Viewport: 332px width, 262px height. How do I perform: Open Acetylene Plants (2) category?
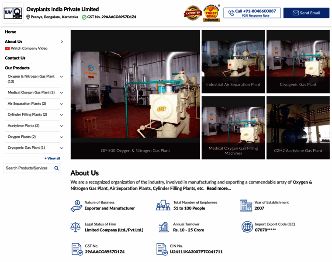(x=24, y=126)
